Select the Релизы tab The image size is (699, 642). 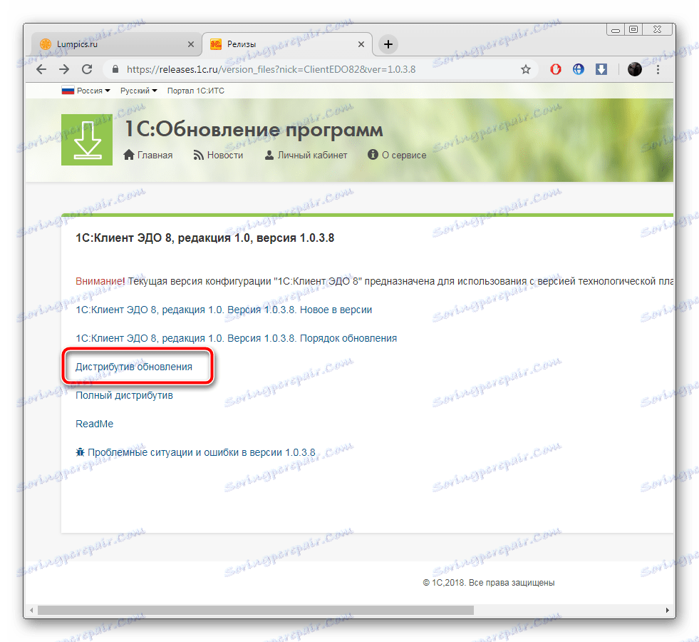click(288, 44)
